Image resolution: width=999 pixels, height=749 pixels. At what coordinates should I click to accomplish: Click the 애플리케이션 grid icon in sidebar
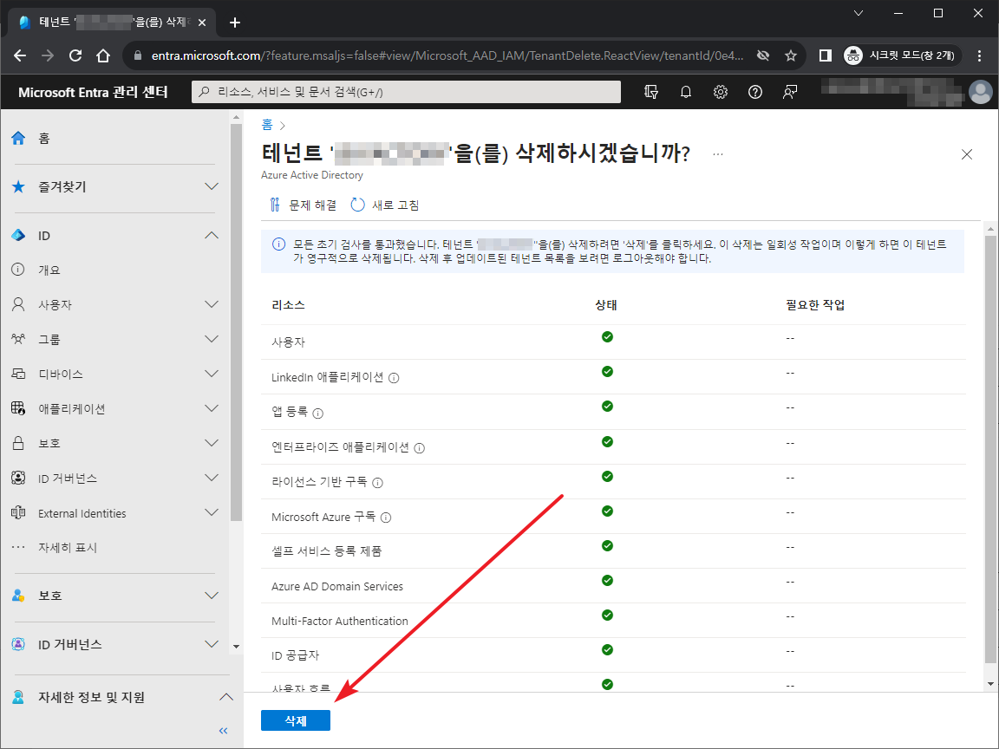(x=18, y=408)
